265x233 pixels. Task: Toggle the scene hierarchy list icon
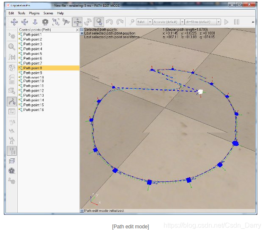12,151
